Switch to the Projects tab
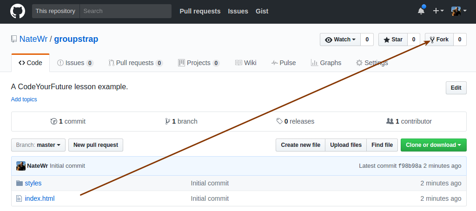The width and height of the screenshot is (476, 211). pyautogui.click(x=198, y=63)
